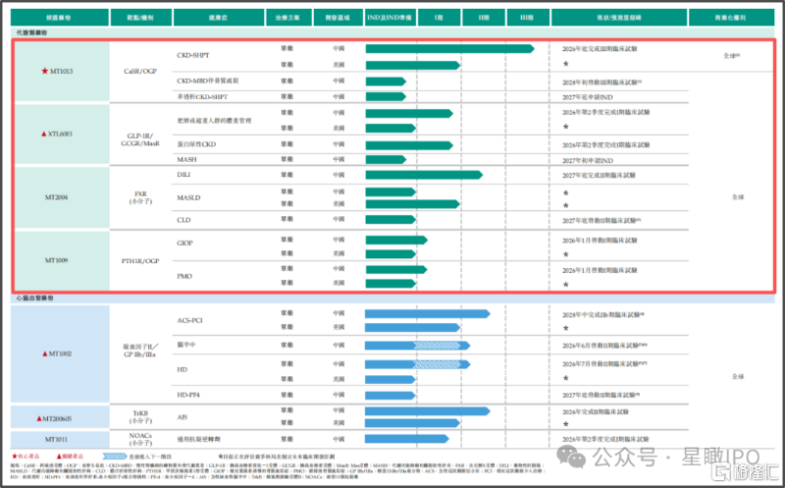The height and width of the screenshot is (488, 785).
Task: Click the GLP-1R/GCGR/MasR target label
Action: point(140,139)
